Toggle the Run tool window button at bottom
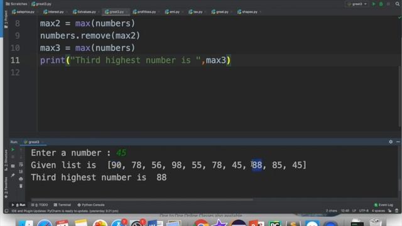The width and height of the screenshot is (402, 226). [19, 205]
